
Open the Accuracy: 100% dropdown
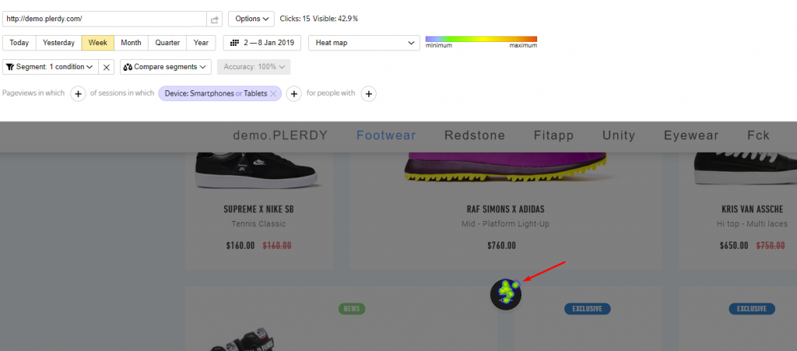click(254, 67)
